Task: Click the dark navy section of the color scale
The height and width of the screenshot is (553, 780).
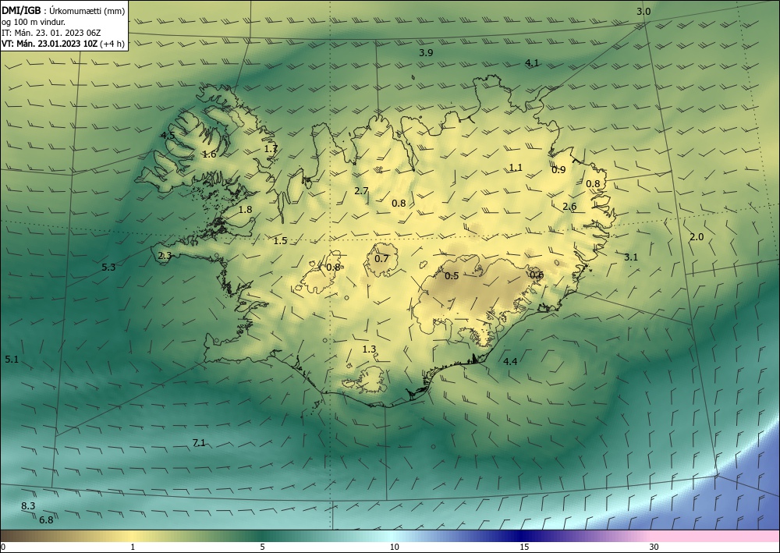Action: point(523,536)
